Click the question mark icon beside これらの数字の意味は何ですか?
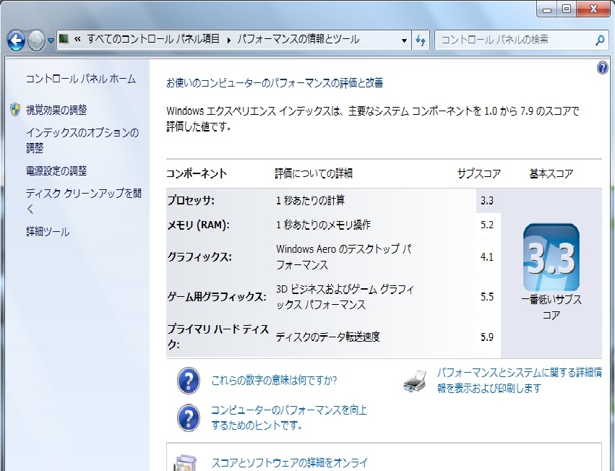 point(189,380)
